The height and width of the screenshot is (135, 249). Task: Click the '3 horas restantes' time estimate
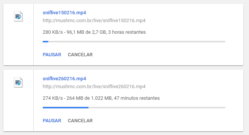point(127,32)
